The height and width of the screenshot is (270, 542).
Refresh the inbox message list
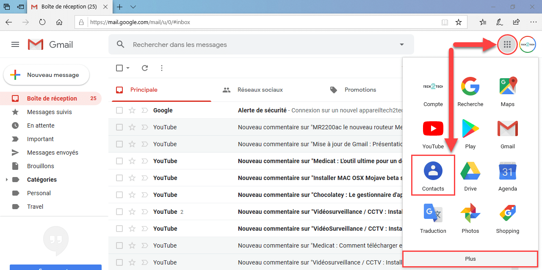tap(145, 68)
